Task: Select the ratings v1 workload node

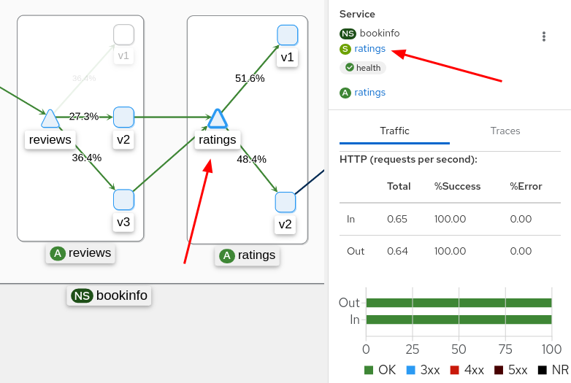Action: [288, 35]
